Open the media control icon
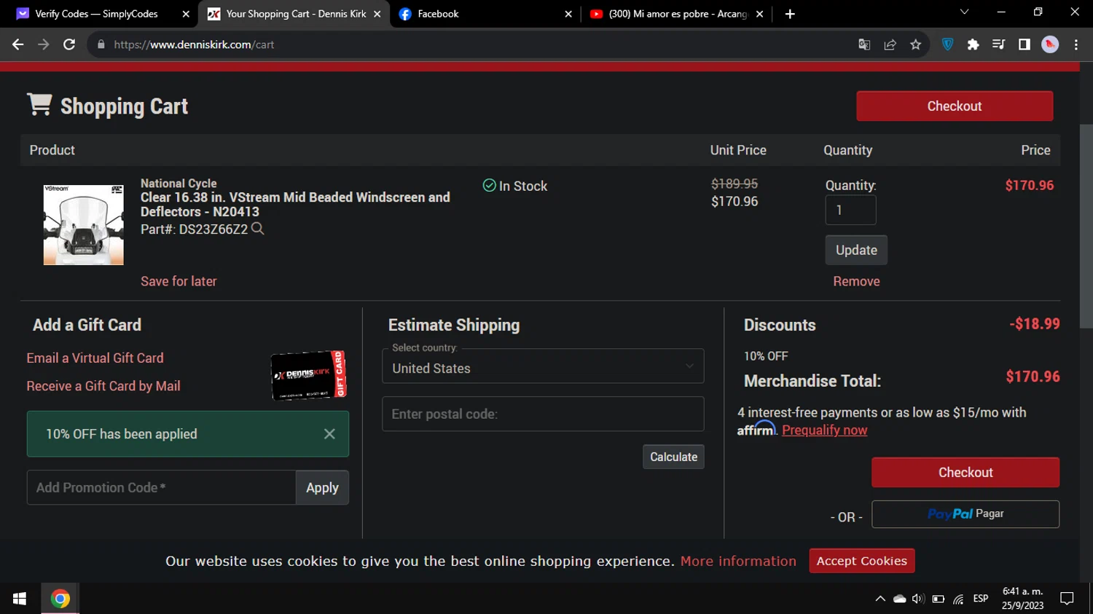 pyautogui.click(x=998, y=44)
